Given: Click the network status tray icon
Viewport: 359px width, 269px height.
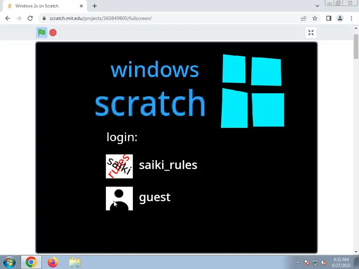Looking at the screenshot, I should 315,262.
